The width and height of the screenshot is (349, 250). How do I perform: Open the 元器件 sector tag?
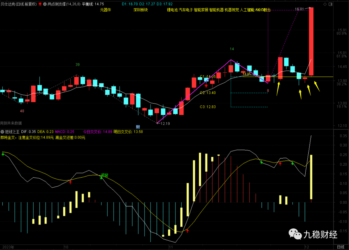[x=105, y=10]
